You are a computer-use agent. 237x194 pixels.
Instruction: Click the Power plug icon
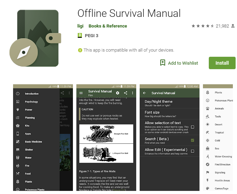pyautogui.click(x=18, y=110)
